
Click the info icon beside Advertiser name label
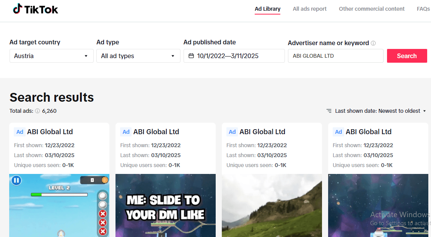[373, 43]
